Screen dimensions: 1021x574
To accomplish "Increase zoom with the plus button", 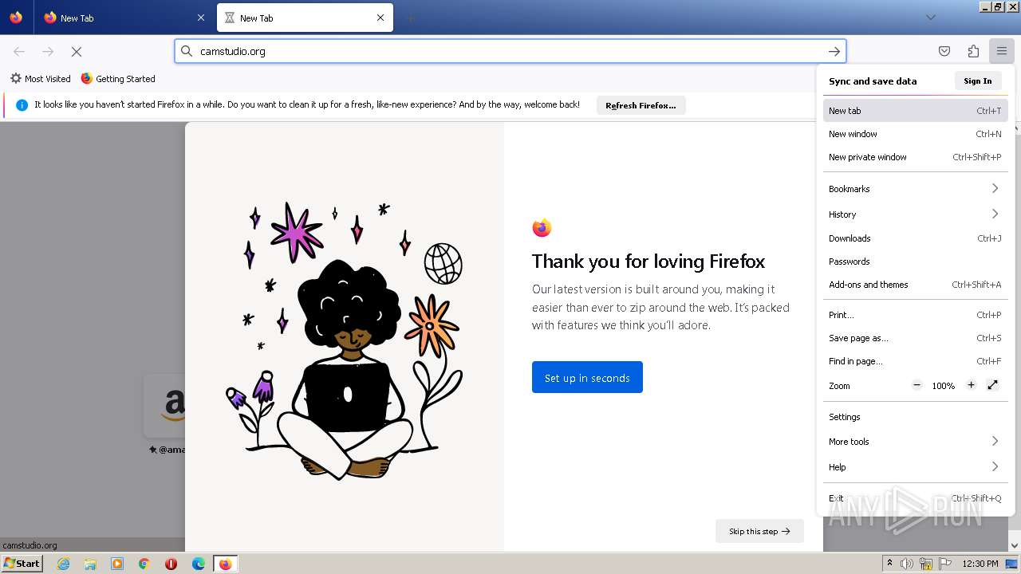I will pyautogui.click(x=971, y=385).
